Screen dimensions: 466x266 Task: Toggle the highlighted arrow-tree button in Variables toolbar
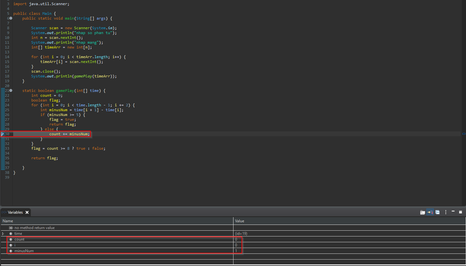point(430,212)
